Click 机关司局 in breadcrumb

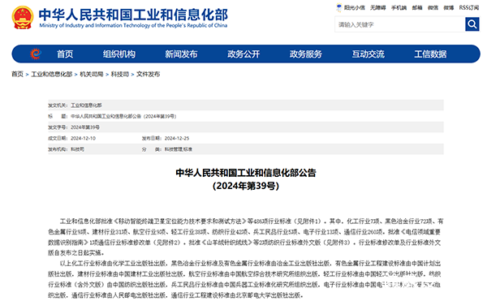point(91,74)
